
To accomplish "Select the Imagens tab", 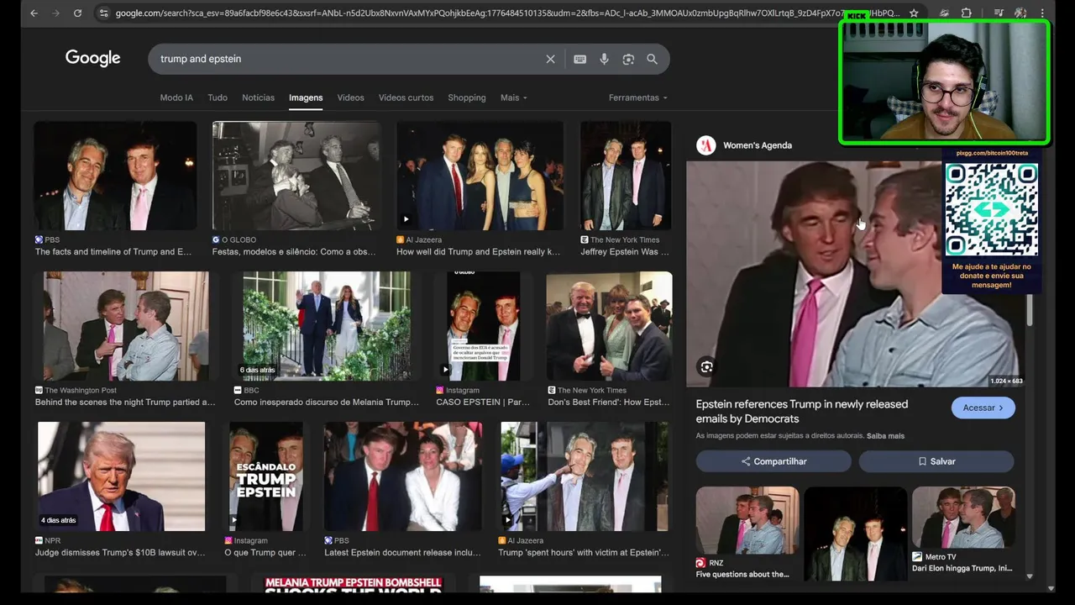I will 306,97.
